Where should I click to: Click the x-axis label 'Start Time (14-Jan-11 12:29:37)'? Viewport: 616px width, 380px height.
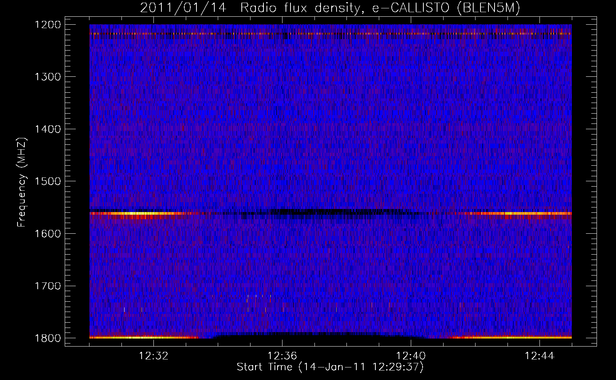pyautogui.click(x=330, y=367)
